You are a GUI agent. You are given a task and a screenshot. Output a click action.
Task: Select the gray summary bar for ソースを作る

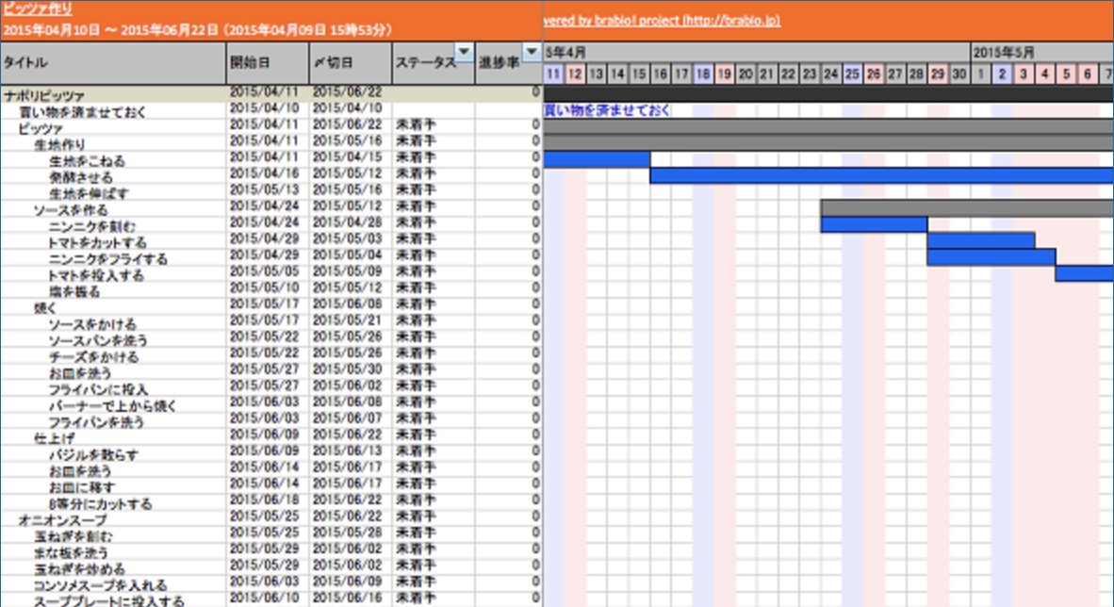967,208
